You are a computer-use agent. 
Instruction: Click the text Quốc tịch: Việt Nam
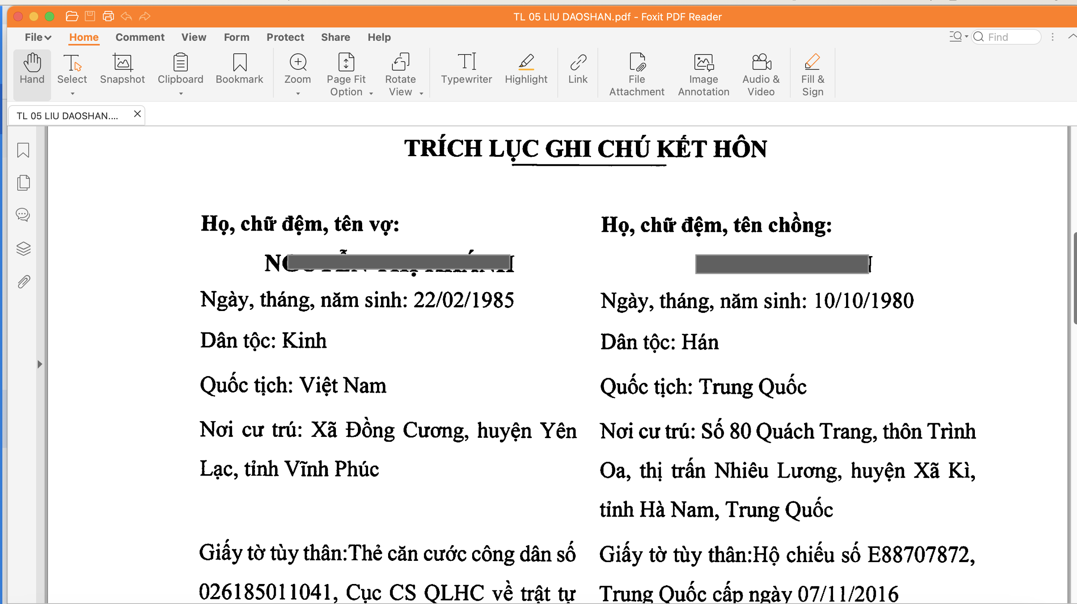coord(293,385)
